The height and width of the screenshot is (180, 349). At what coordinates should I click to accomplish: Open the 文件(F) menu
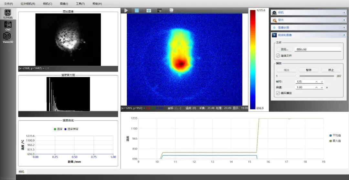[x=8, y=4]
